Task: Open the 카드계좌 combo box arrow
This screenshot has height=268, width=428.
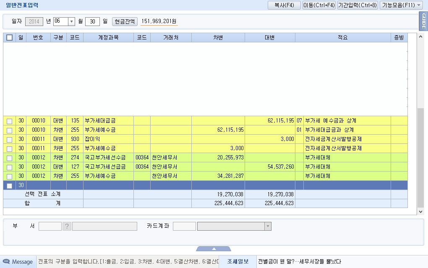Action: point(268,226)
